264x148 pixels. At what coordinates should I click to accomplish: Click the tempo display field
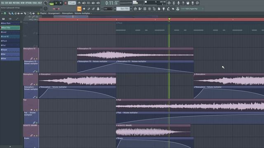(72, 3)
